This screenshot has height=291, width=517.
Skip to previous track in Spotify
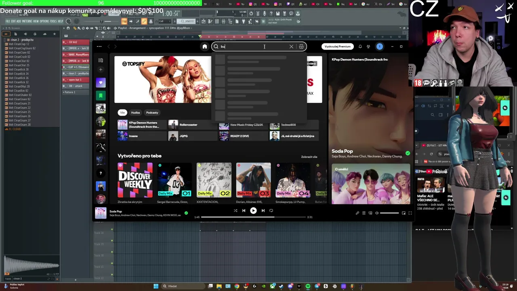click(x=244, y=211)
